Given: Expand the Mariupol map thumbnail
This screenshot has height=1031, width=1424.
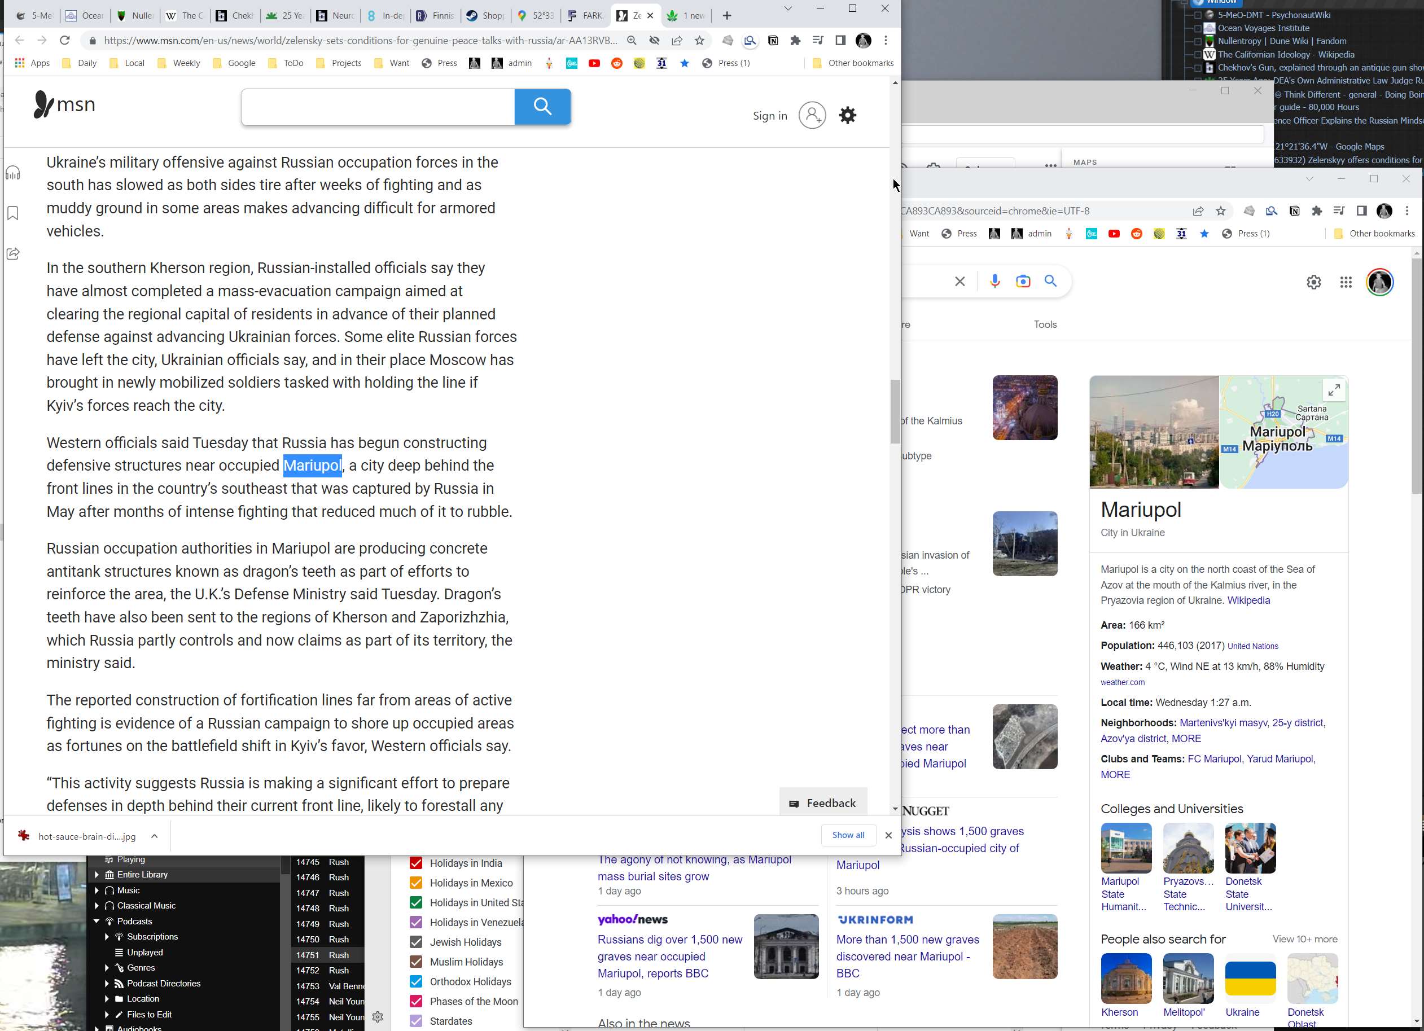Looking at the screenshot, I should point(1334,390).
